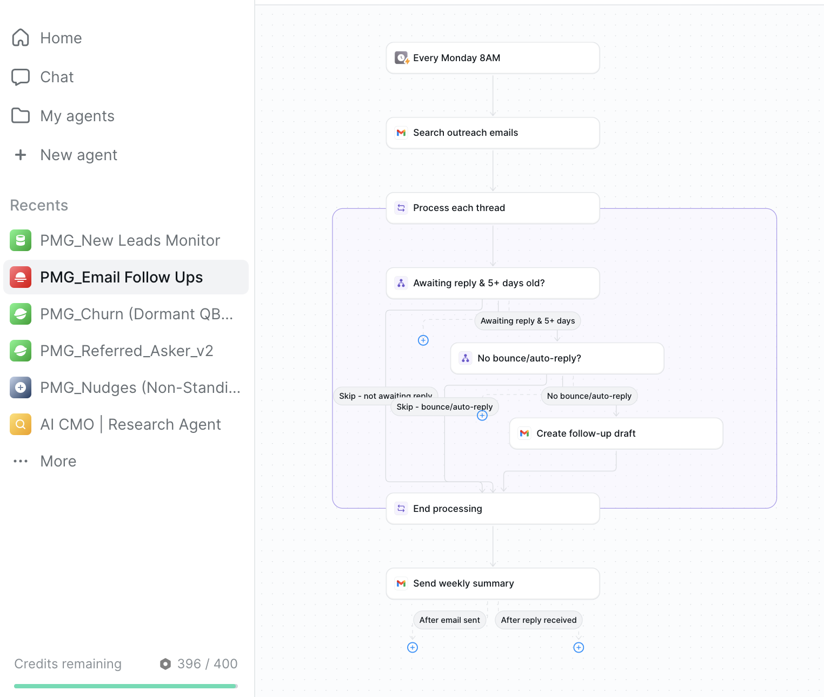Select the Awaiting reply & 5+ days branch label
Image resolution: width=824 pixels, height=697 pixels.
click(x=527, y=320)
